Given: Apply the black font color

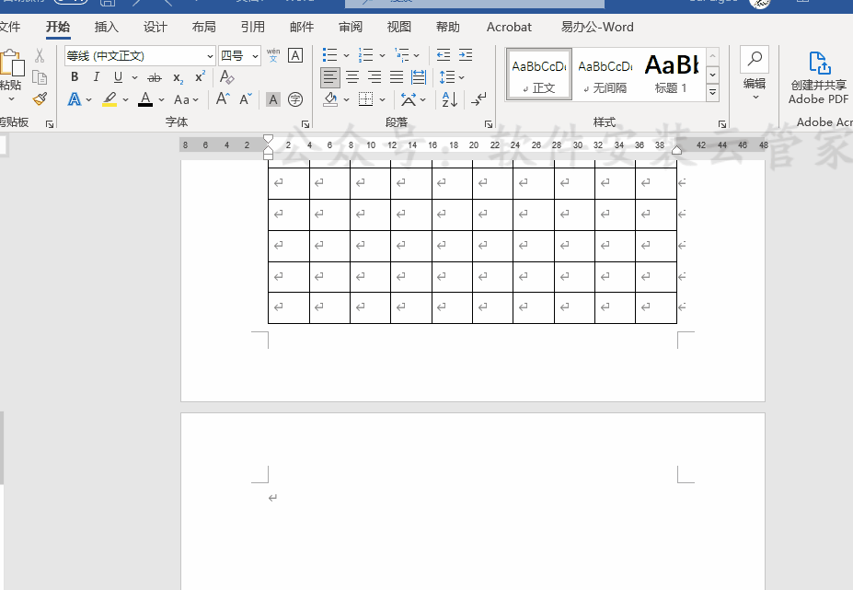Looking at the screenshot, I should click(x=145, y=99).
